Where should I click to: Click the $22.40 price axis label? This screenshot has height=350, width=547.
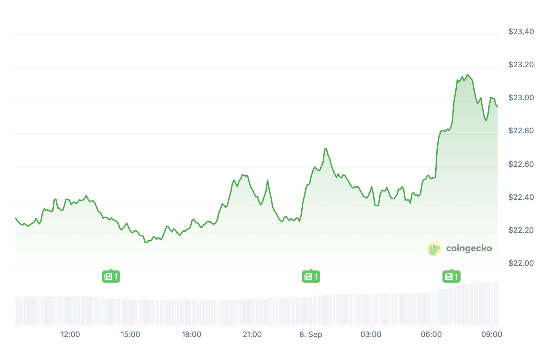pyautogui.click(x=521, y=197)
